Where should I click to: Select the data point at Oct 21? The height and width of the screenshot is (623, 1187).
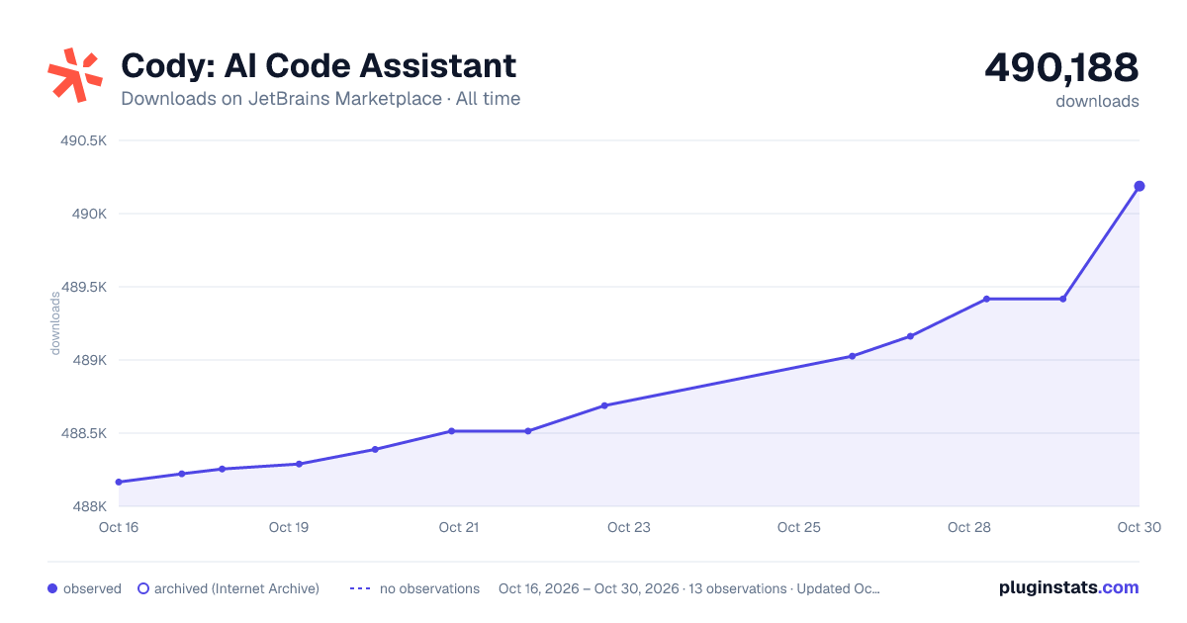[x=451, y=431]
